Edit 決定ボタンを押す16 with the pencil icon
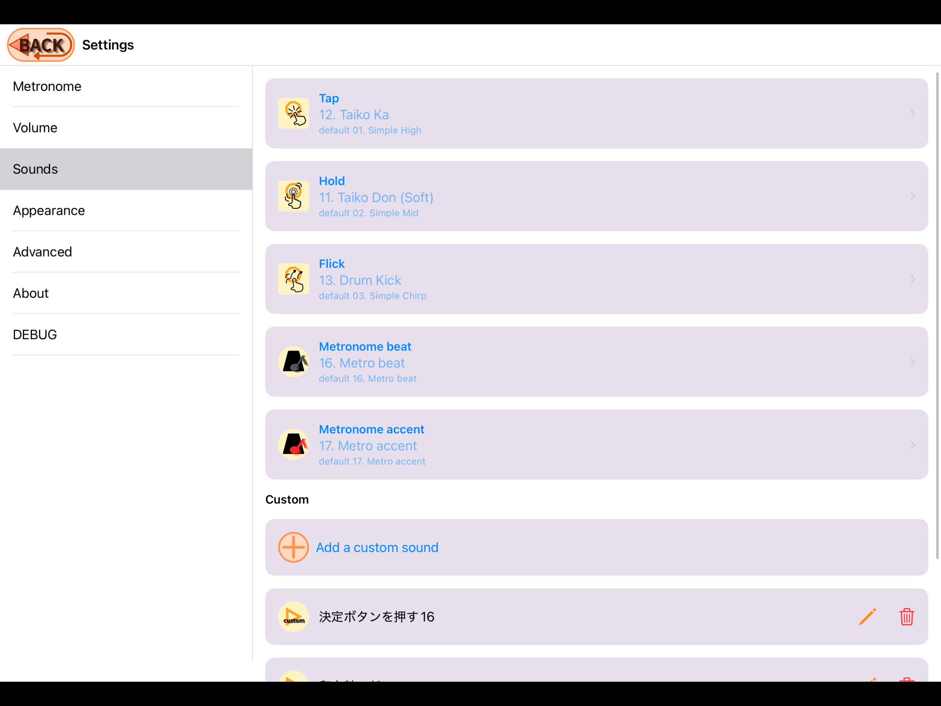The image size is (941, 706). [x=867, y=617]
